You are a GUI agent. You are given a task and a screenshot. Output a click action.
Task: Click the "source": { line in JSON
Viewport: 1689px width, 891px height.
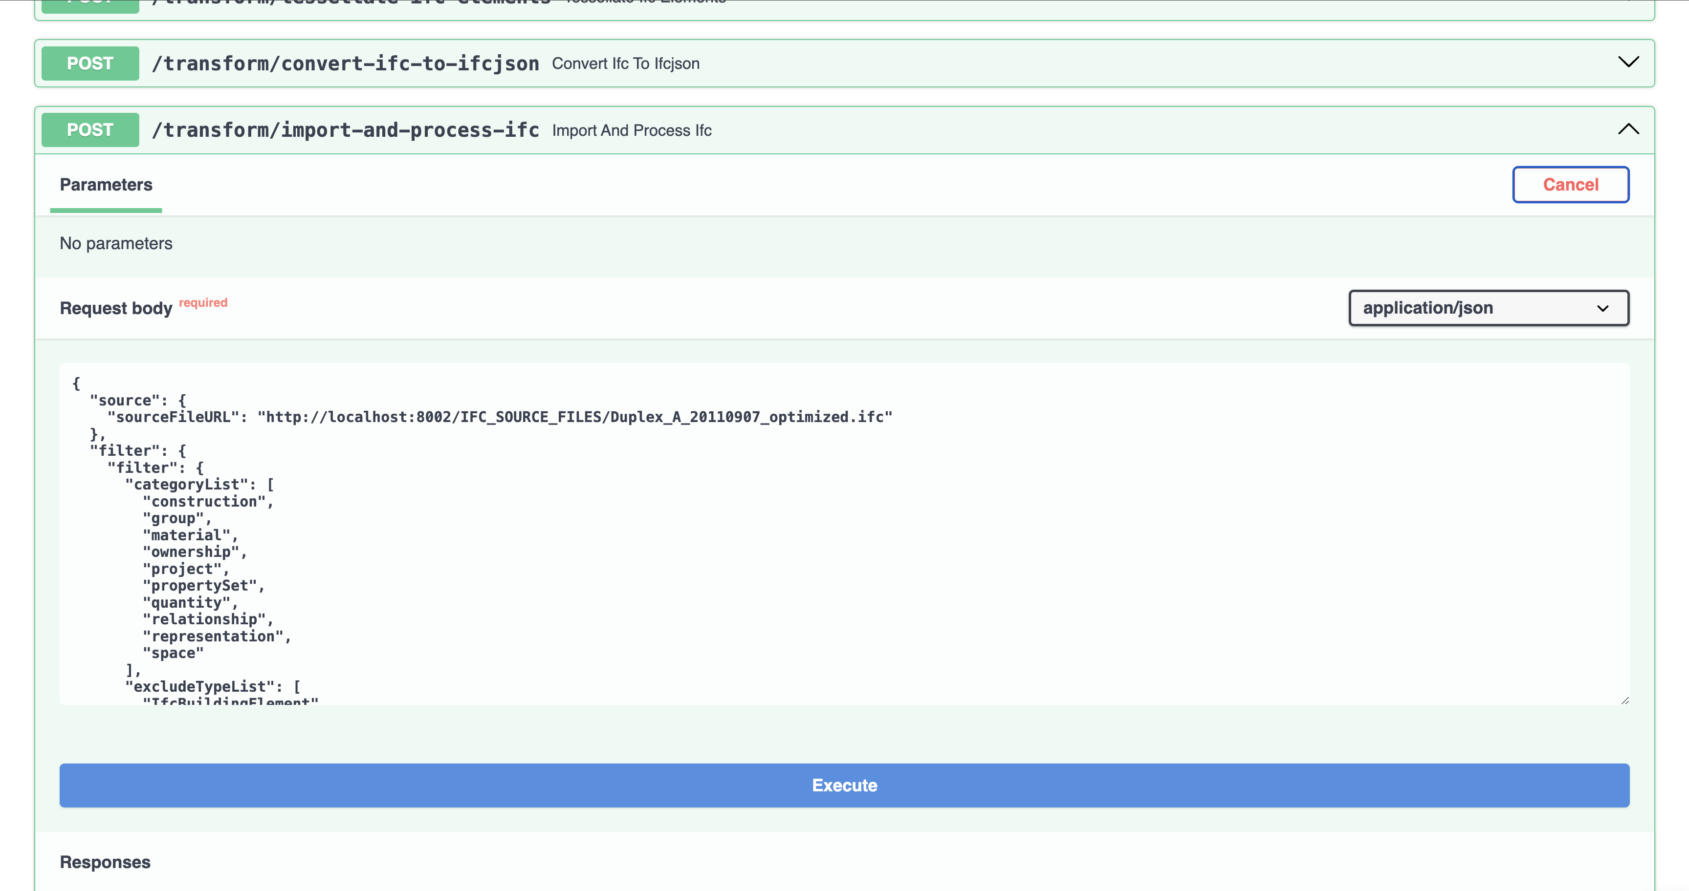point(138,400)
